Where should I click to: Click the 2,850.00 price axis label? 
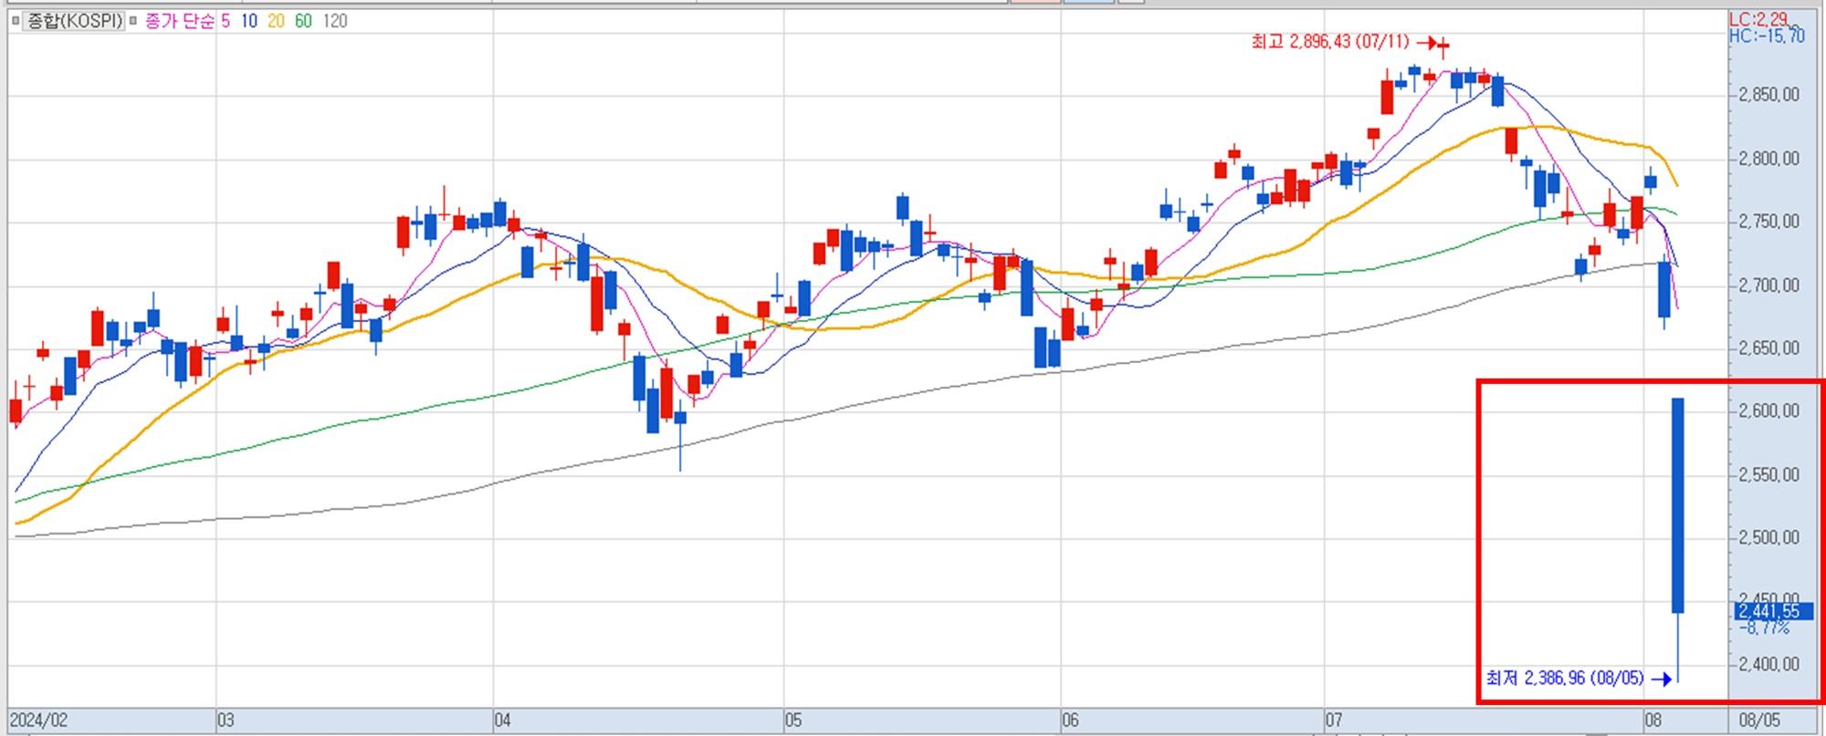[x=1768, y=95]
